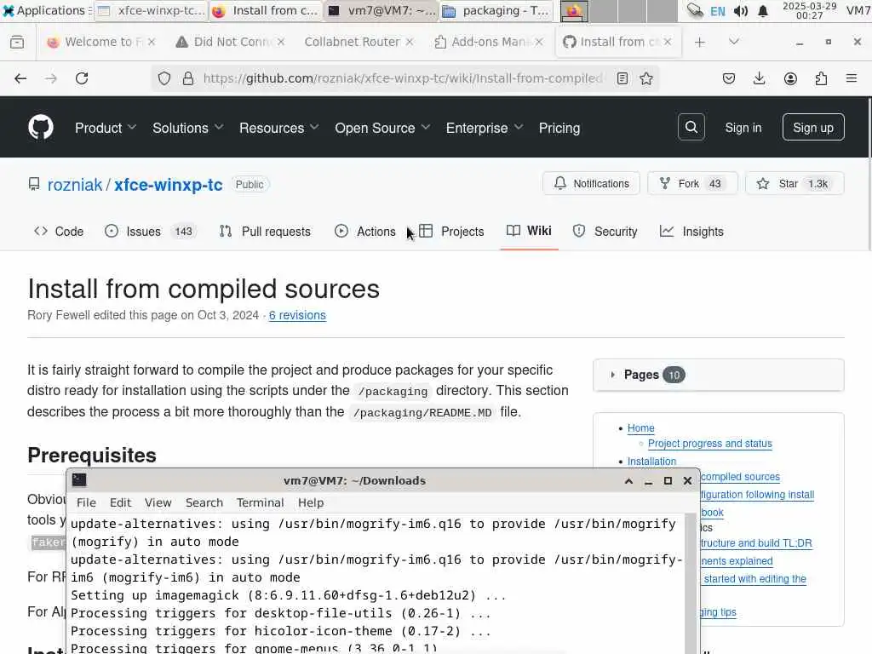The width and height of the screenshot is (872, 654).
Task: Bookmark this page with the star icon
Action: coord(645,78)
